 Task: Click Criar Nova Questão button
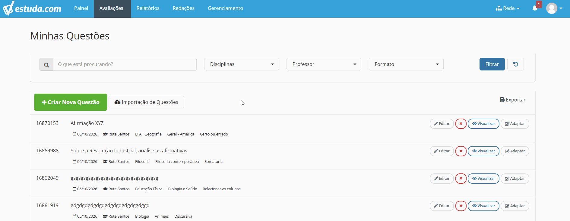pyautogui.click(x=71, y=102)
